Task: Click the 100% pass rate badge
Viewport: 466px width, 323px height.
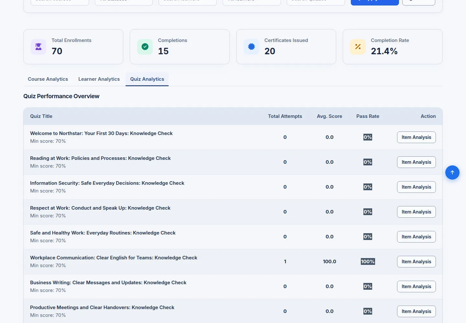Action: point(368,262)
